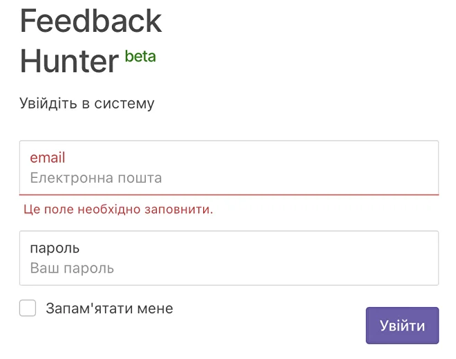The height and width of the screenshot is (359, 456).
Task: Click the пароль field label
Action: pyautogui.click(x=55, y=248)
